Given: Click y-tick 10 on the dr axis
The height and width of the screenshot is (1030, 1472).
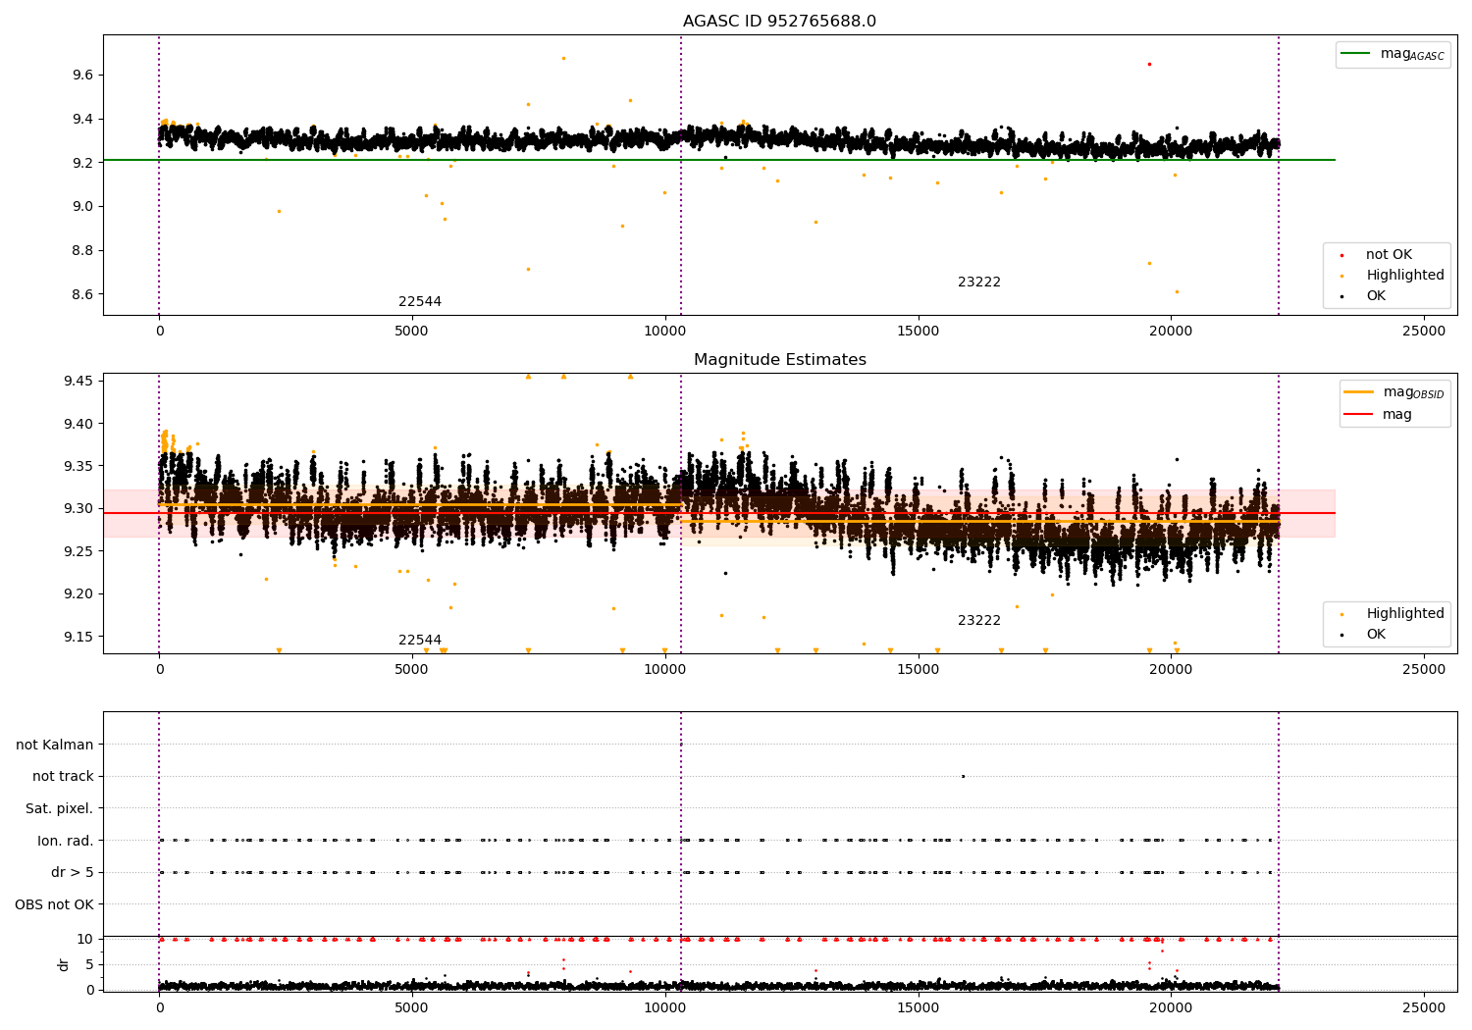Looking at the screenshot, I should tap(85, 940).
